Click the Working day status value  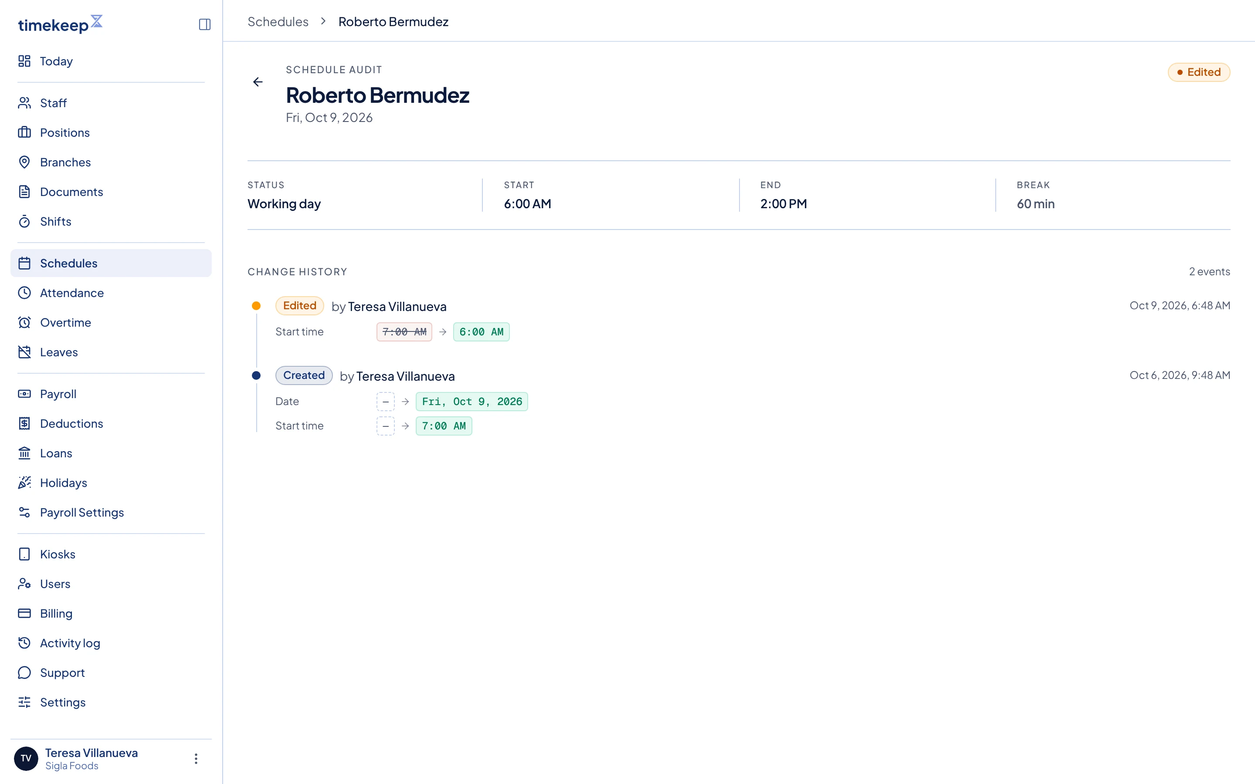(x=284, y=204)
